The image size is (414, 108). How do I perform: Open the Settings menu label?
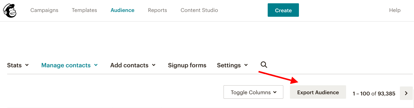click(x=229, y=65)
